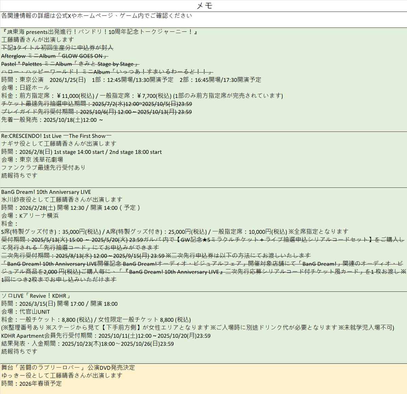The height and width of the screenshot is (394, 407).
Task: Click '2026/2/28(土) 開場 12:30' time line
Action: 71,208
